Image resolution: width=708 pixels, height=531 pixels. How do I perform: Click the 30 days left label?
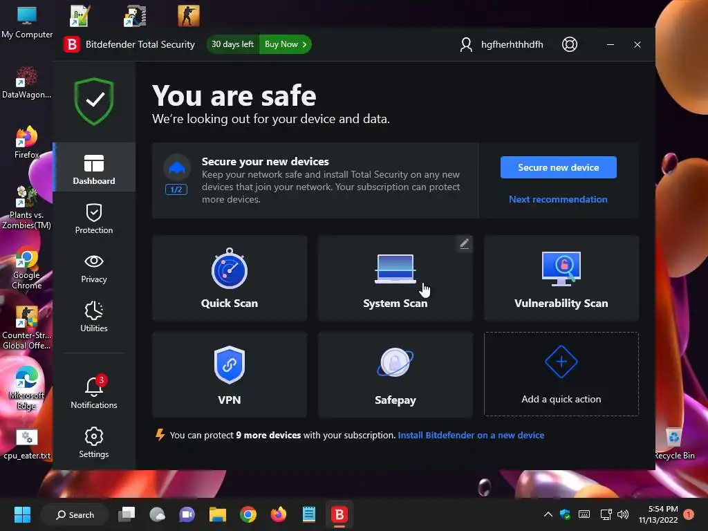[x=232, y=44]
